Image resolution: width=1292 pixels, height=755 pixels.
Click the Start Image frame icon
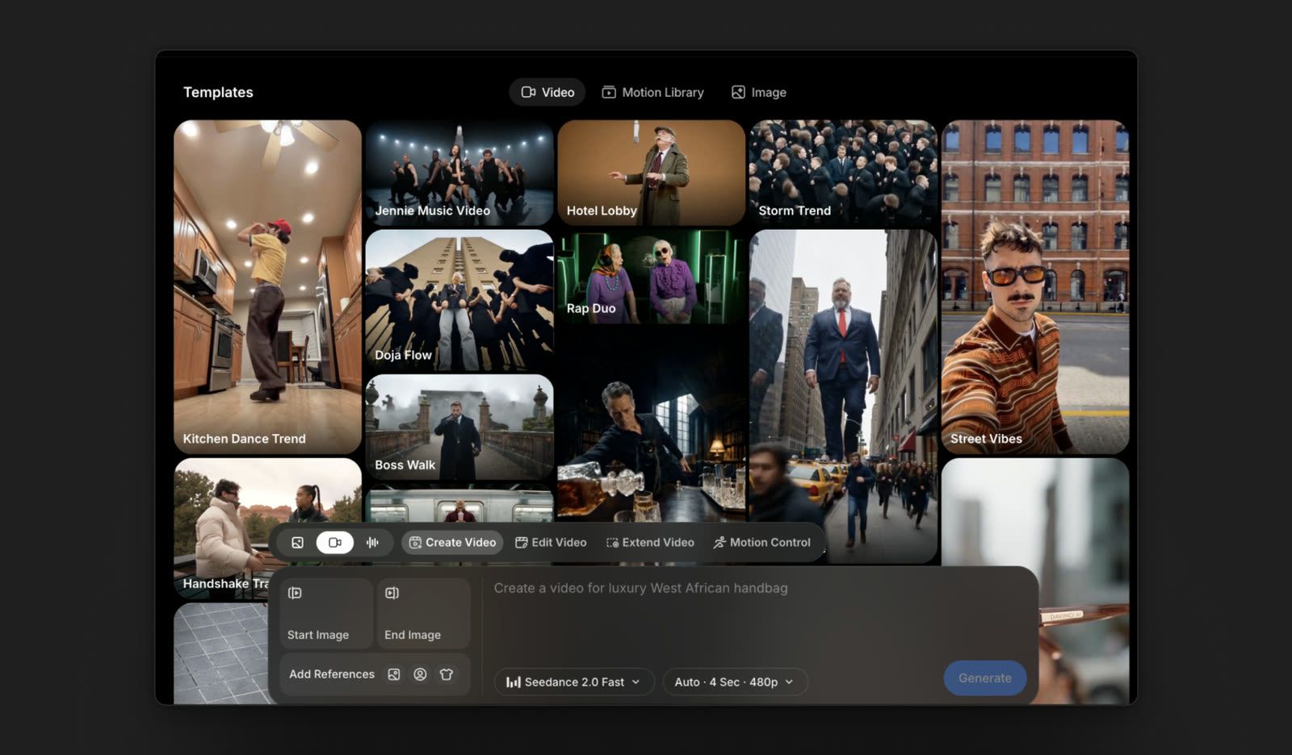[x=296, y=593]
